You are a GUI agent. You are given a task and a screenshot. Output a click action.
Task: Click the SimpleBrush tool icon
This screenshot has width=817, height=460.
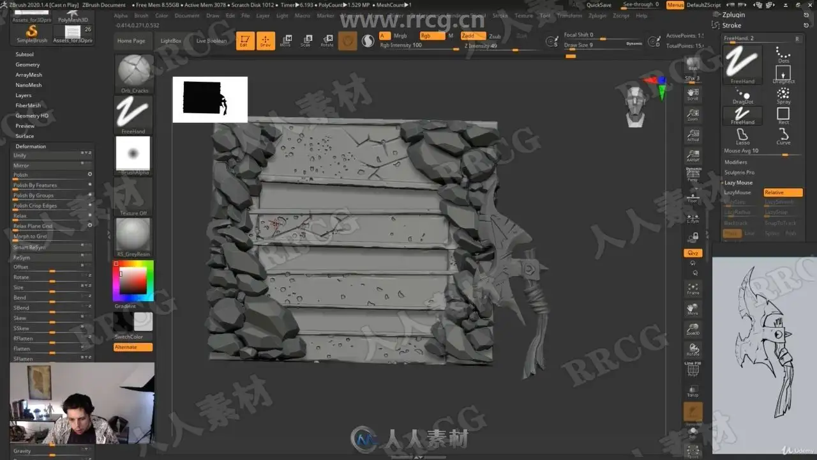31,34
